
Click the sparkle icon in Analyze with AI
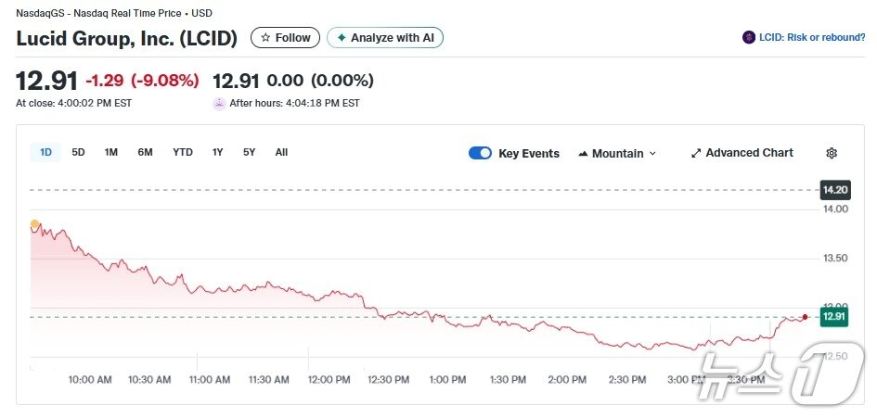click(x=342, y=38)
